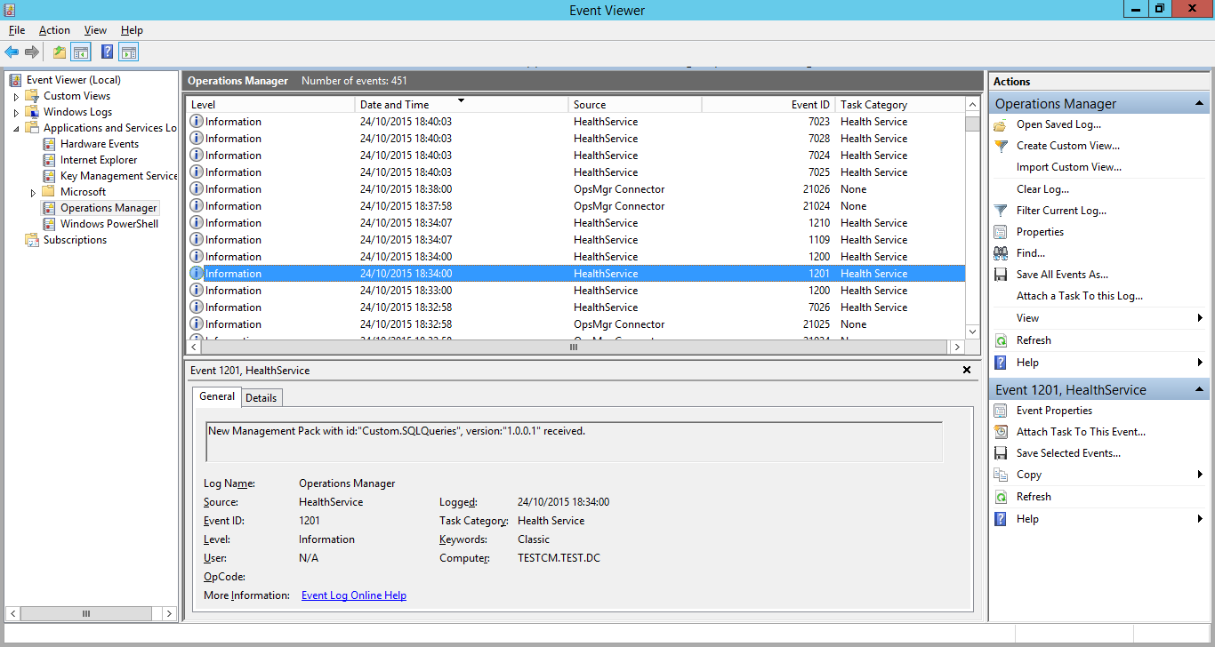The image size is (1215, 647).
Task: Click the Event ID column header
Action: (x=768, y=105)
